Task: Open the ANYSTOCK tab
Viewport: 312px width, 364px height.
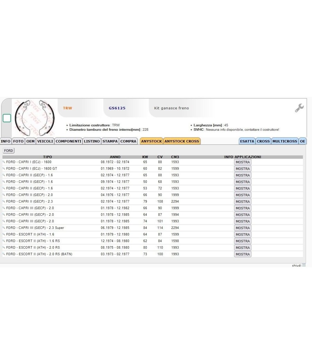Action: tap(151, 141)
